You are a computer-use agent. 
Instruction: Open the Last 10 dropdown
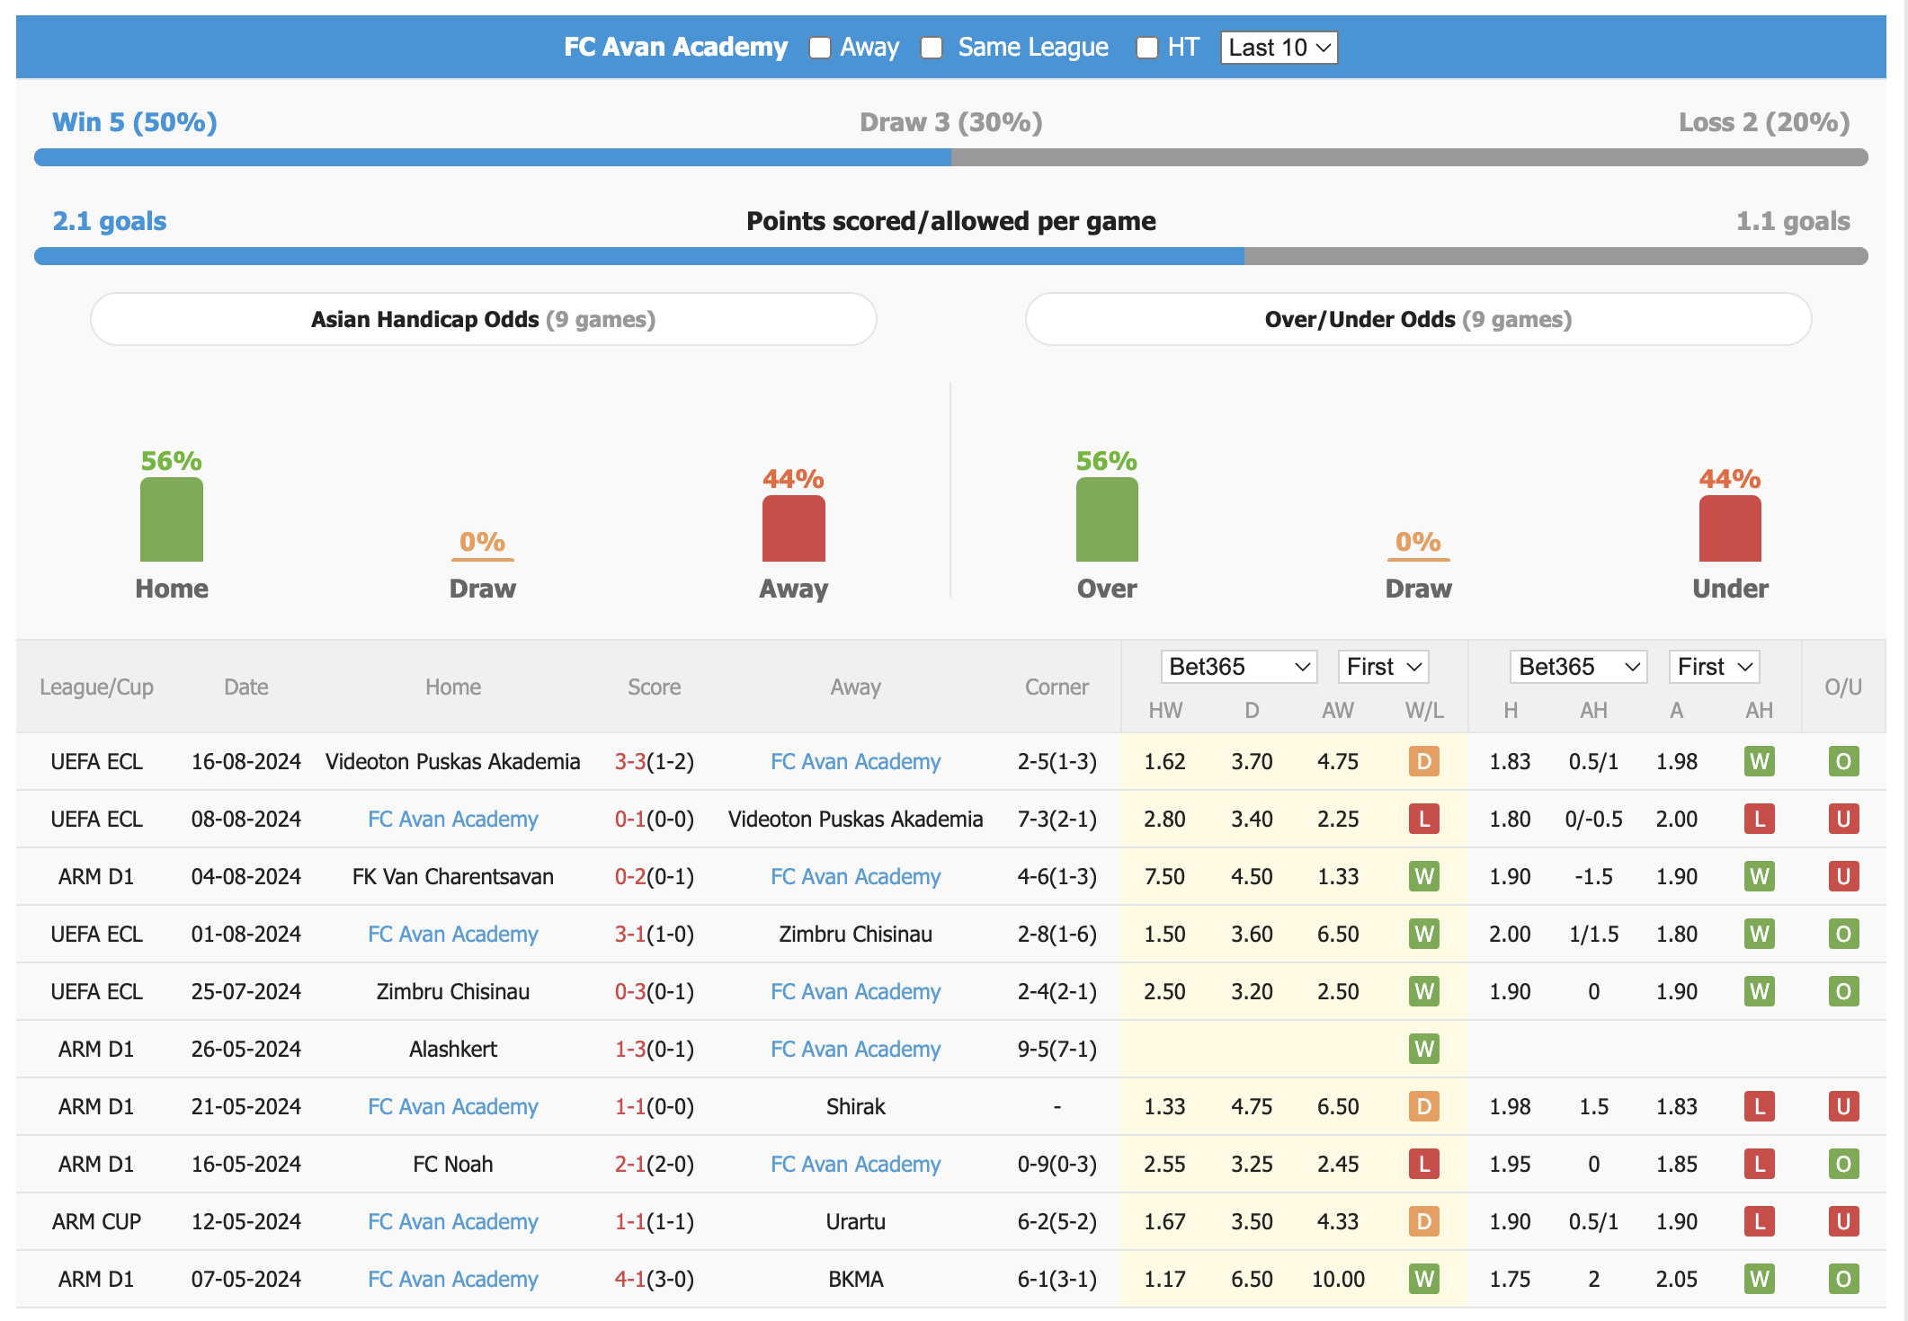(1279, 48)
